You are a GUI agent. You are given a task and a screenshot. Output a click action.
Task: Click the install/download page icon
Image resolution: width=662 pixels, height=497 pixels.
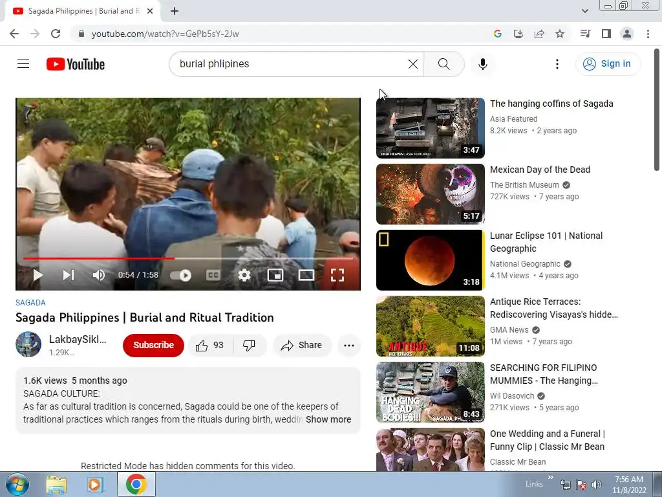point(518,34)
